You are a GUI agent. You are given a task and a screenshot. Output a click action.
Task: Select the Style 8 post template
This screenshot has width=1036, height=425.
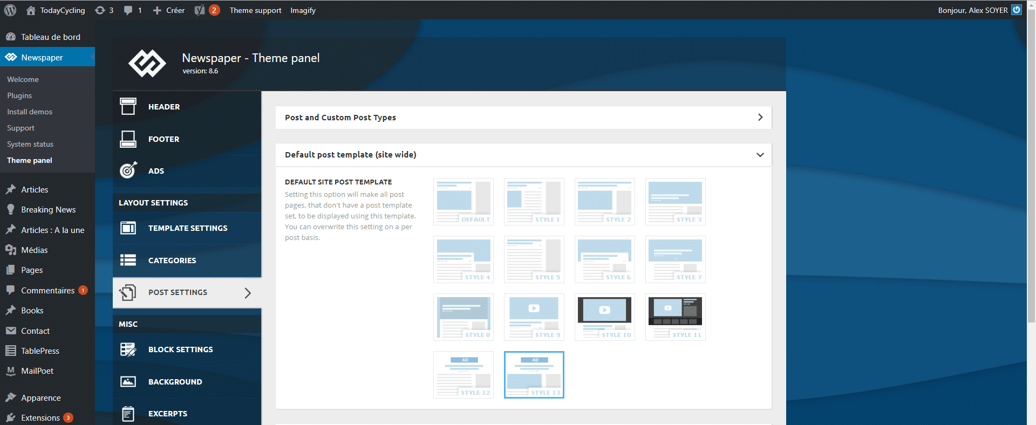(464, 317)
